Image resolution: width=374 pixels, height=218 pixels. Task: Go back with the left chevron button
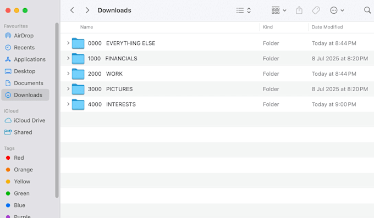point(72,10)
